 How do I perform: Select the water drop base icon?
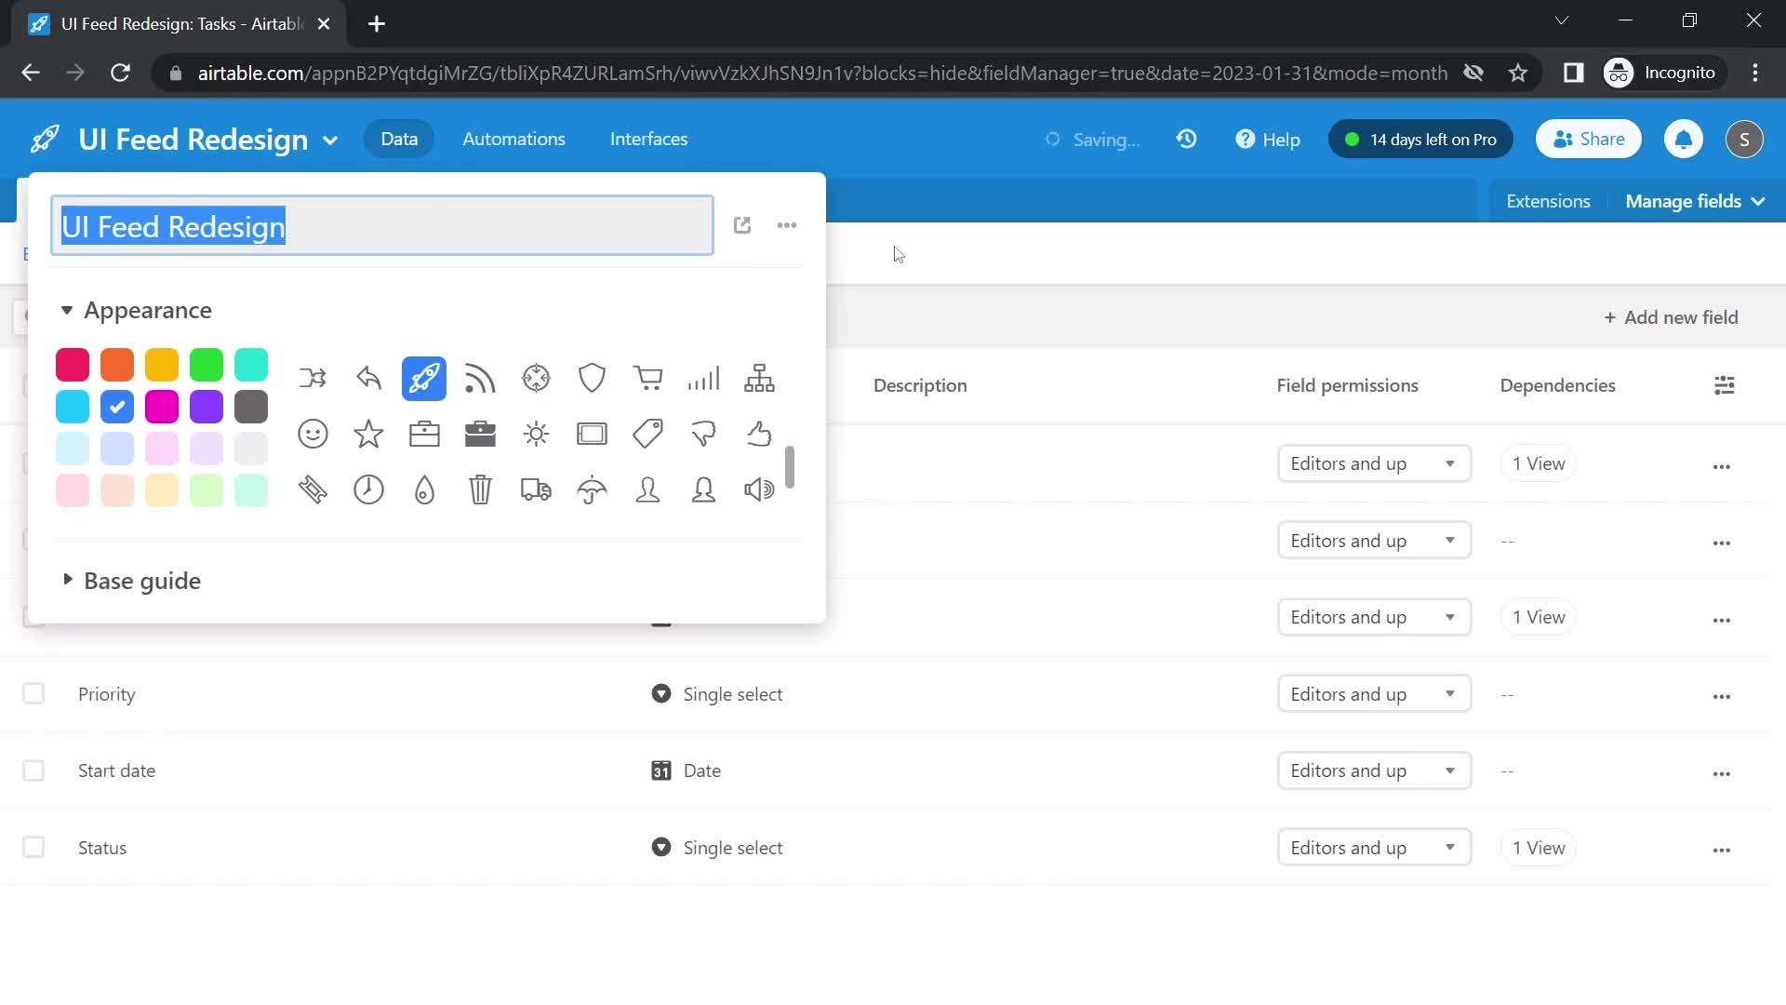(x=424, y=489)
